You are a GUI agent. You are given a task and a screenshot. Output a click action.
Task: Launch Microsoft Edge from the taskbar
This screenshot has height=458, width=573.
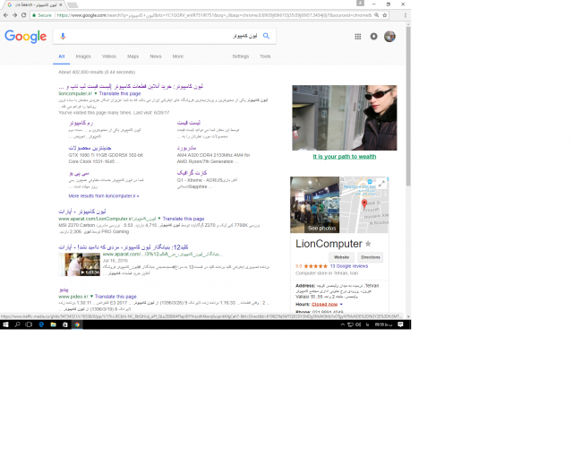click(41, 324)
